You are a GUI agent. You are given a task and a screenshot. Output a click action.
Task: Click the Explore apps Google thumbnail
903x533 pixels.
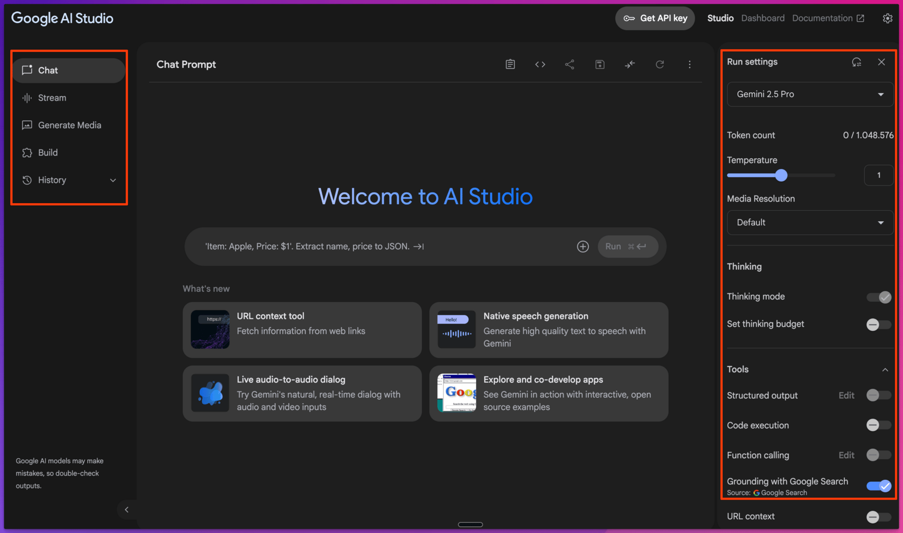pos(457,393)
